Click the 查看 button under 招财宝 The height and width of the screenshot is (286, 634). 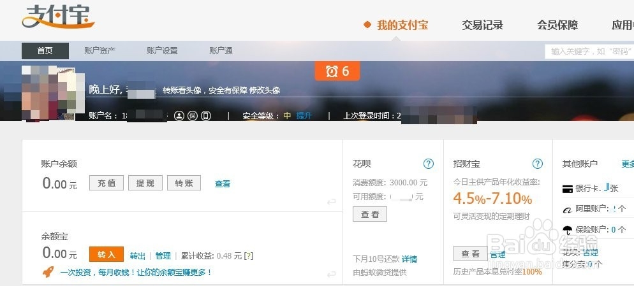click(x=471, y=254)
